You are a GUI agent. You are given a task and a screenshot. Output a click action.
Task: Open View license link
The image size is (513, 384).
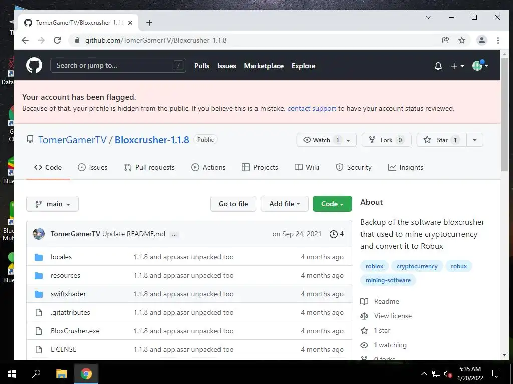pos(393,316)
